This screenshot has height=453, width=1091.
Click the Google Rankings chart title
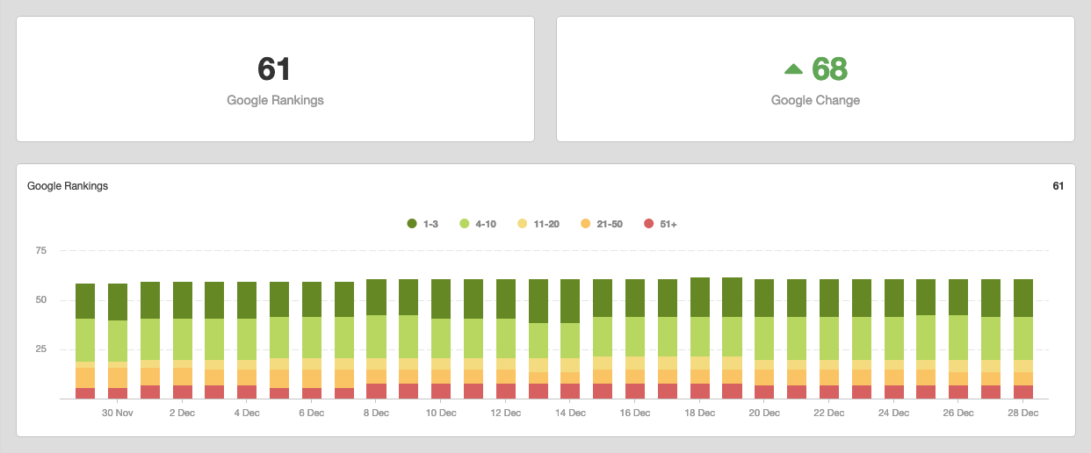coord(68,186)
